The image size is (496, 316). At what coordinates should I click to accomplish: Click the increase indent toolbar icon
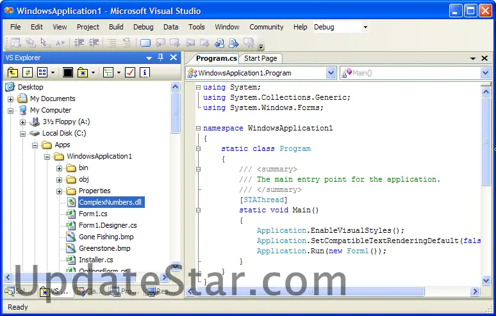click(94, 43)
